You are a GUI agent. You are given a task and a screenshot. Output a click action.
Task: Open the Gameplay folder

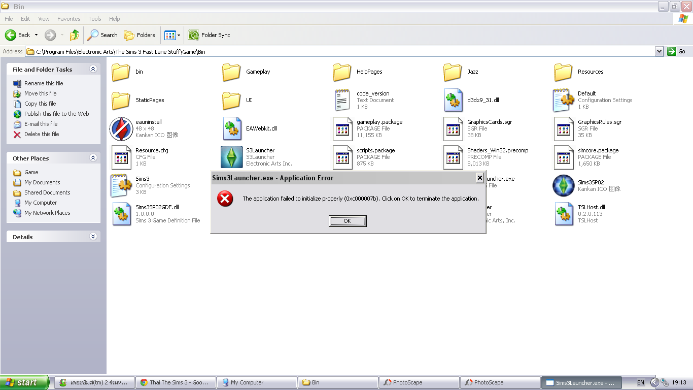[x=231, y=72]
